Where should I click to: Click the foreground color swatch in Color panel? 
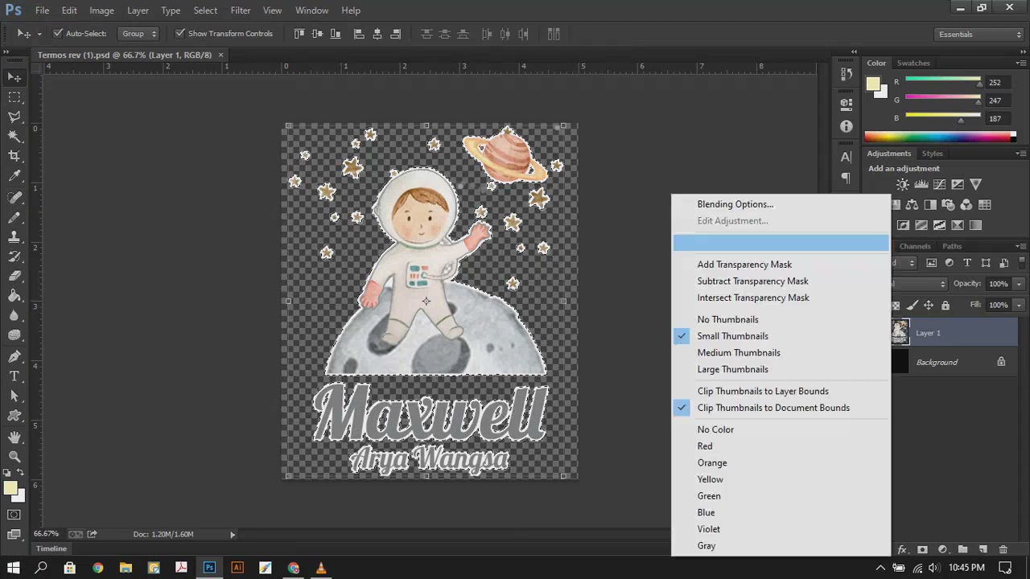click(x=873, y=84)
